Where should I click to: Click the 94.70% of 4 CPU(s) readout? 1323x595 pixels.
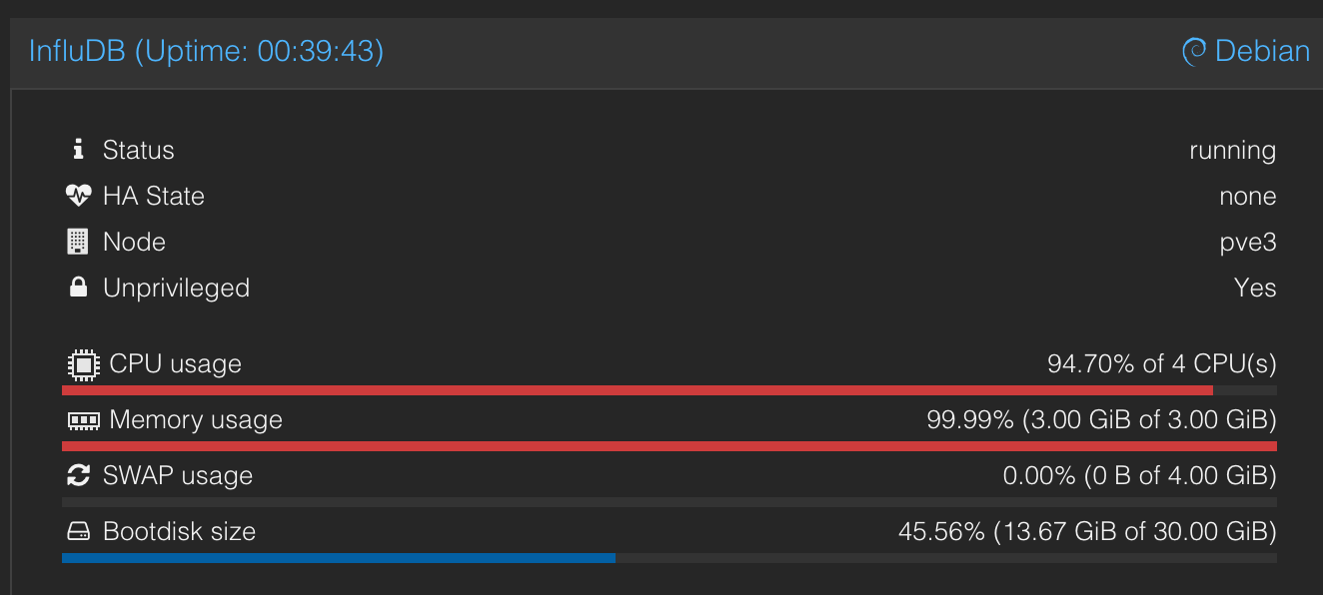[1161, 363]
